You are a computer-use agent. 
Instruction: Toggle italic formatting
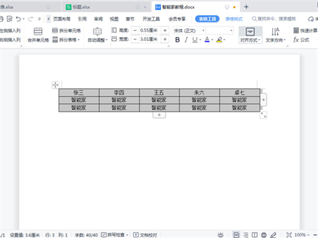point(186,40)
